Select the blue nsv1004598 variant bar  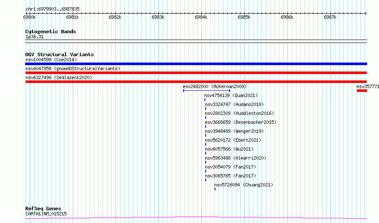click(196, 64)
